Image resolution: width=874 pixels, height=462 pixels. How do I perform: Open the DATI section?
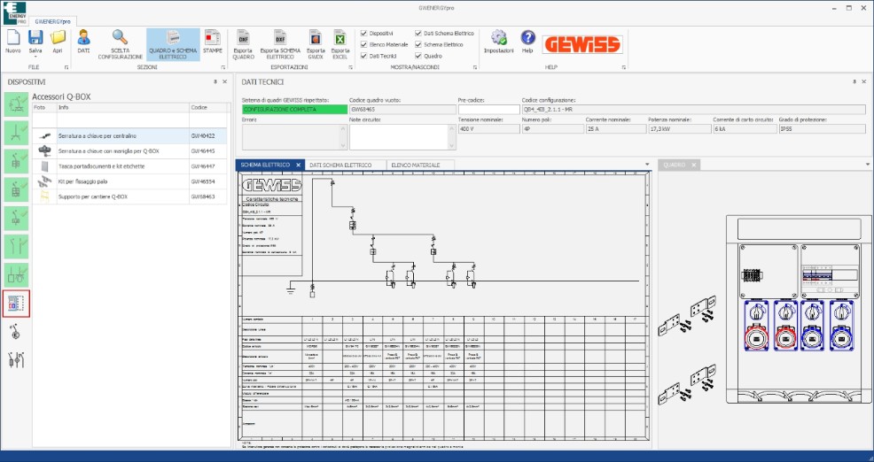tap(83, 42)
